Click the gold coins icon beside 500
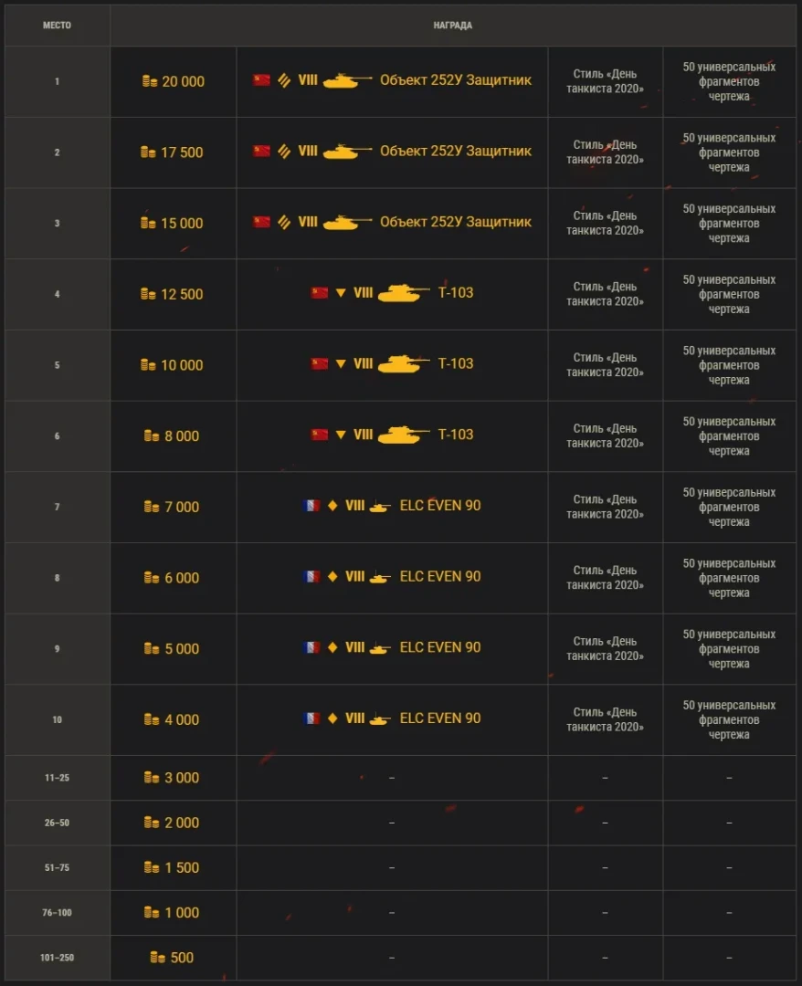 pos(158,958)
